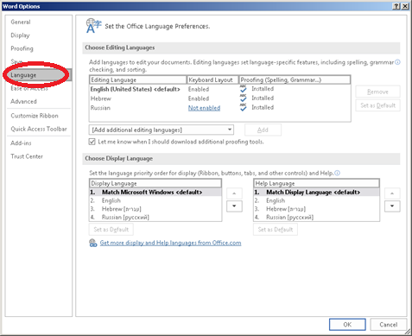Select Hebrew in the Display Language list

click(155, 209)
